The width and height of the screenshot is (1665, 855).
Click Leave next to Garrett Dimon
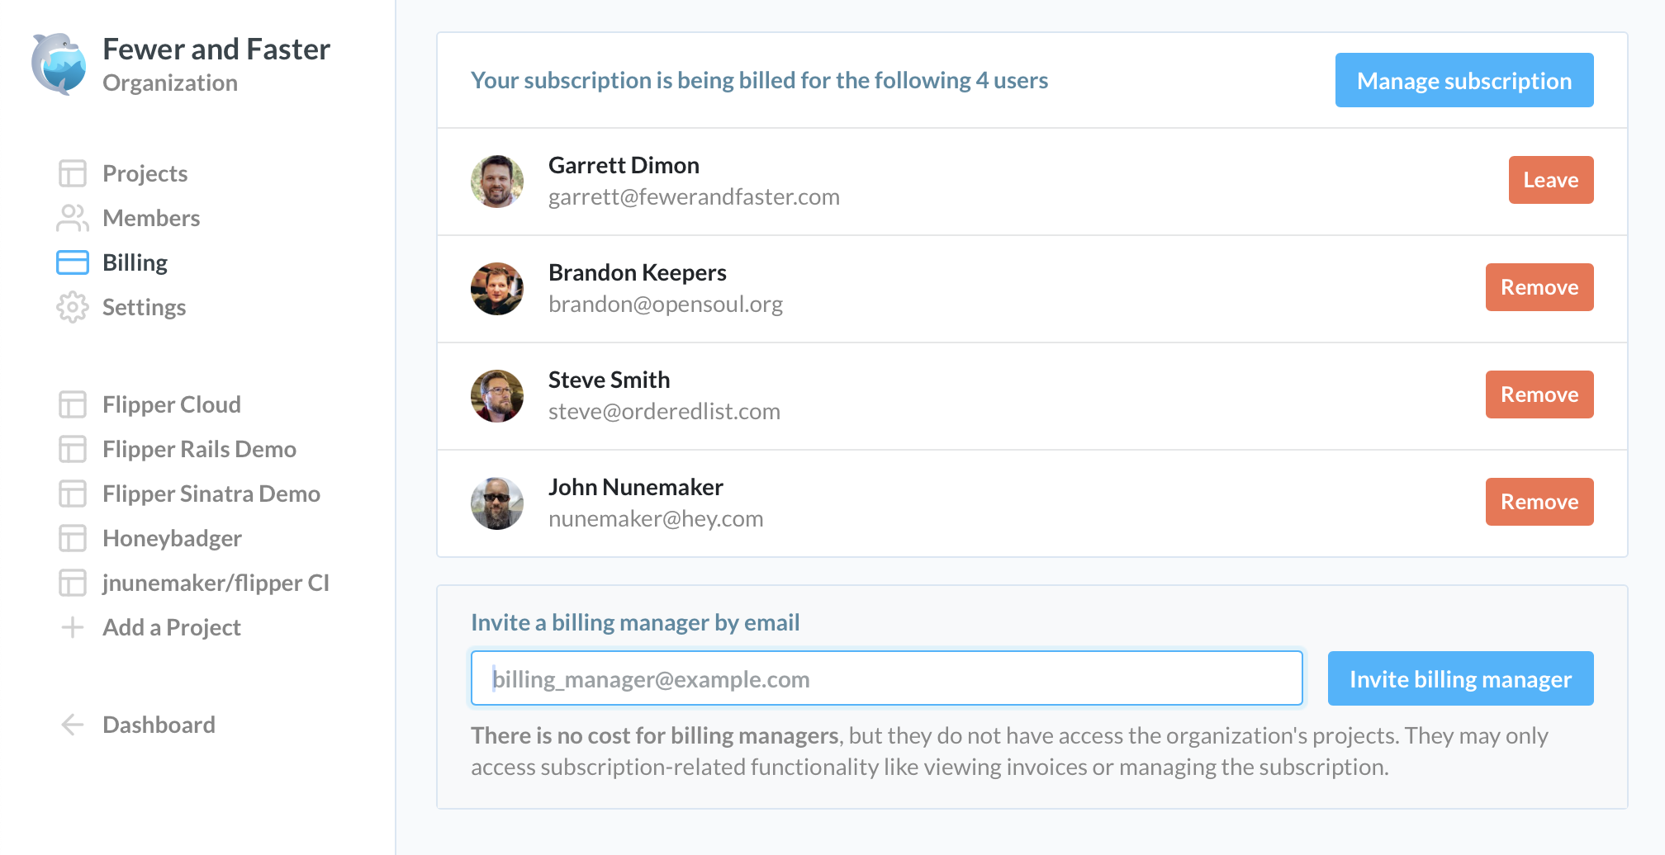[x=1550, y=180]
